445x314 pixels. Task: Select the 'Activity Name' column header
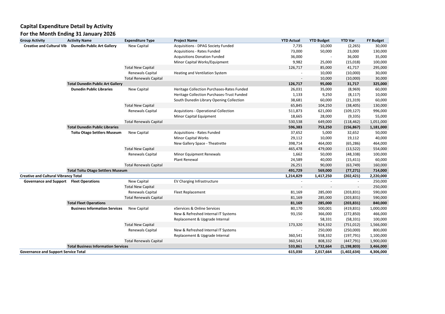coord(79,41)
